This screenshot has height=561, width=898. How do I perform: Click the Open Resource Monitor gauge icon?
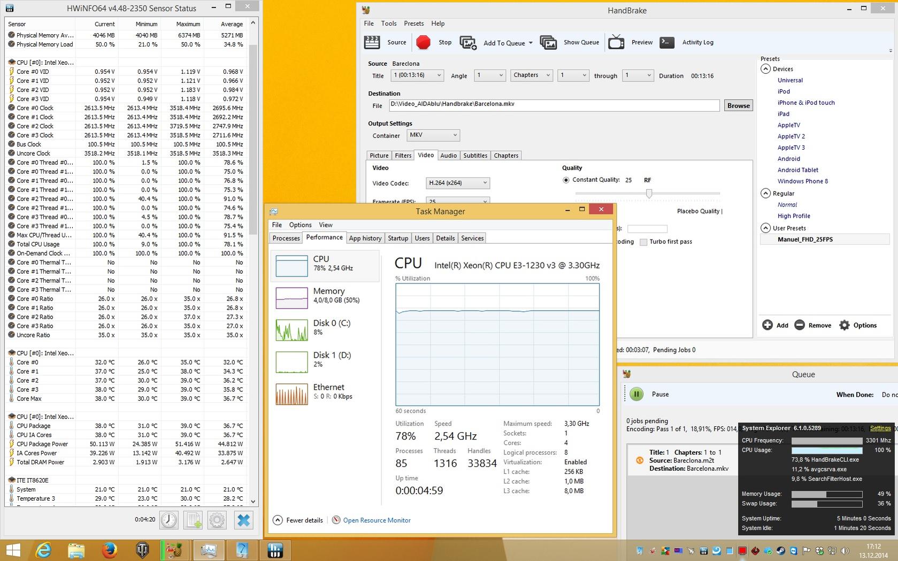point(336,520)
